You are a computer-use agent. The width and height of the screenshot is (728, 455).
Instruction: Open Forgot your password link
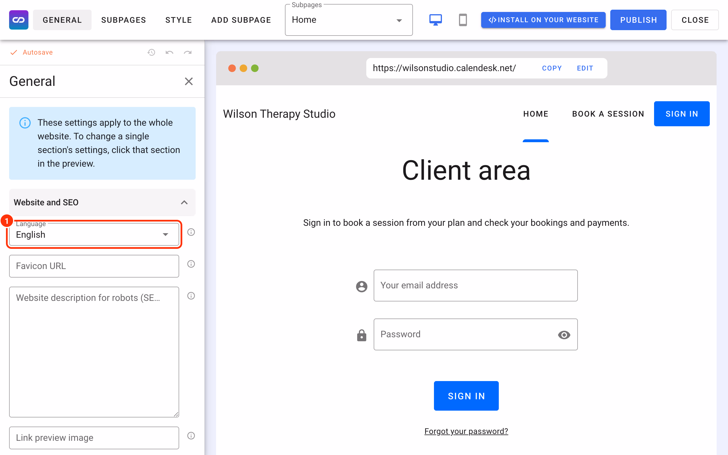(x=466, y=431)
